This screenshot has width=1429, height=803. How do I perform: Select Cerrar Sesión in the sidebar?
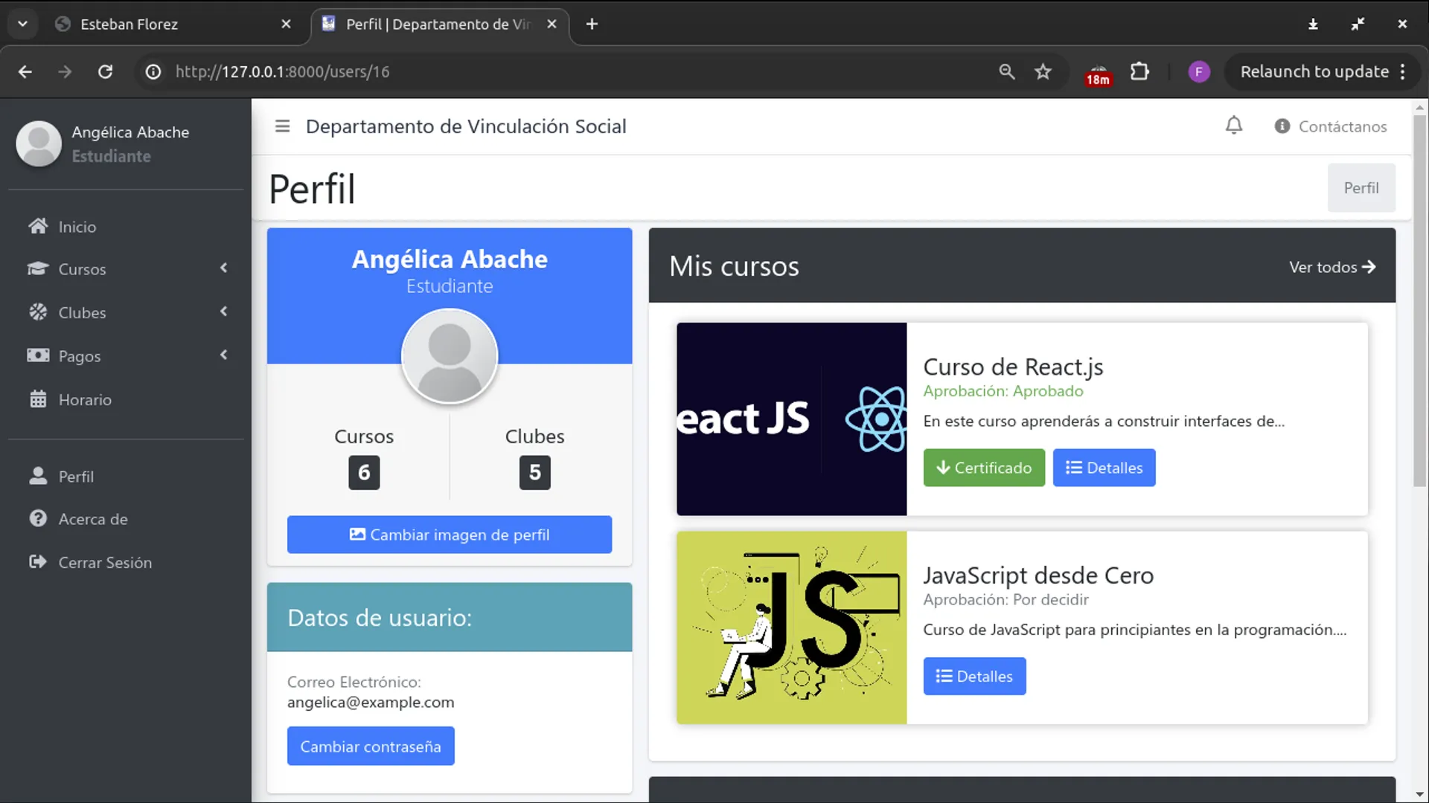126,562
